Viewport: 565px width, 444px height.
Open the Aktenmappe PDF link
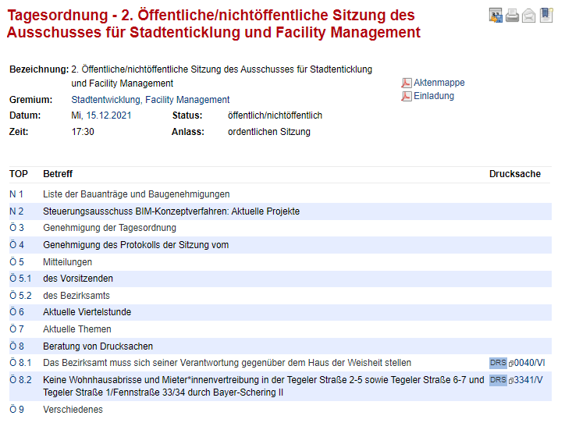439,83
